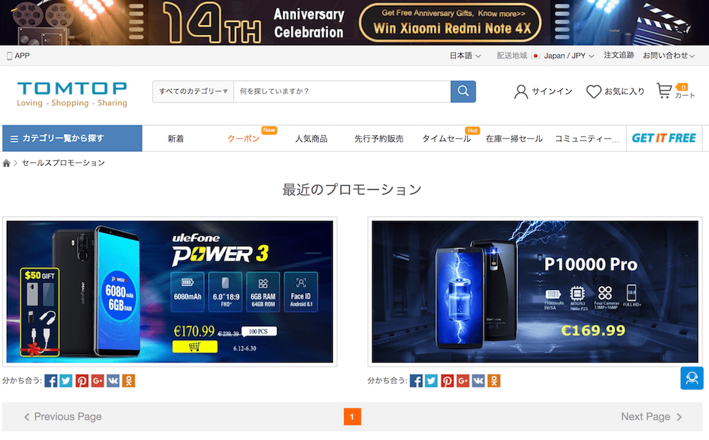Share Power 3 promo on Facebook
This screenshot has width=709, height=440.
tap(51, 381)
